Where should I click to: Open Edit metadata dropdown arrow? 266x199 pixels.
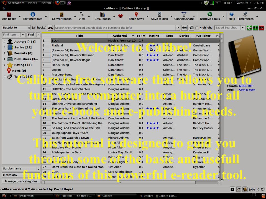[x=46, y=16]
